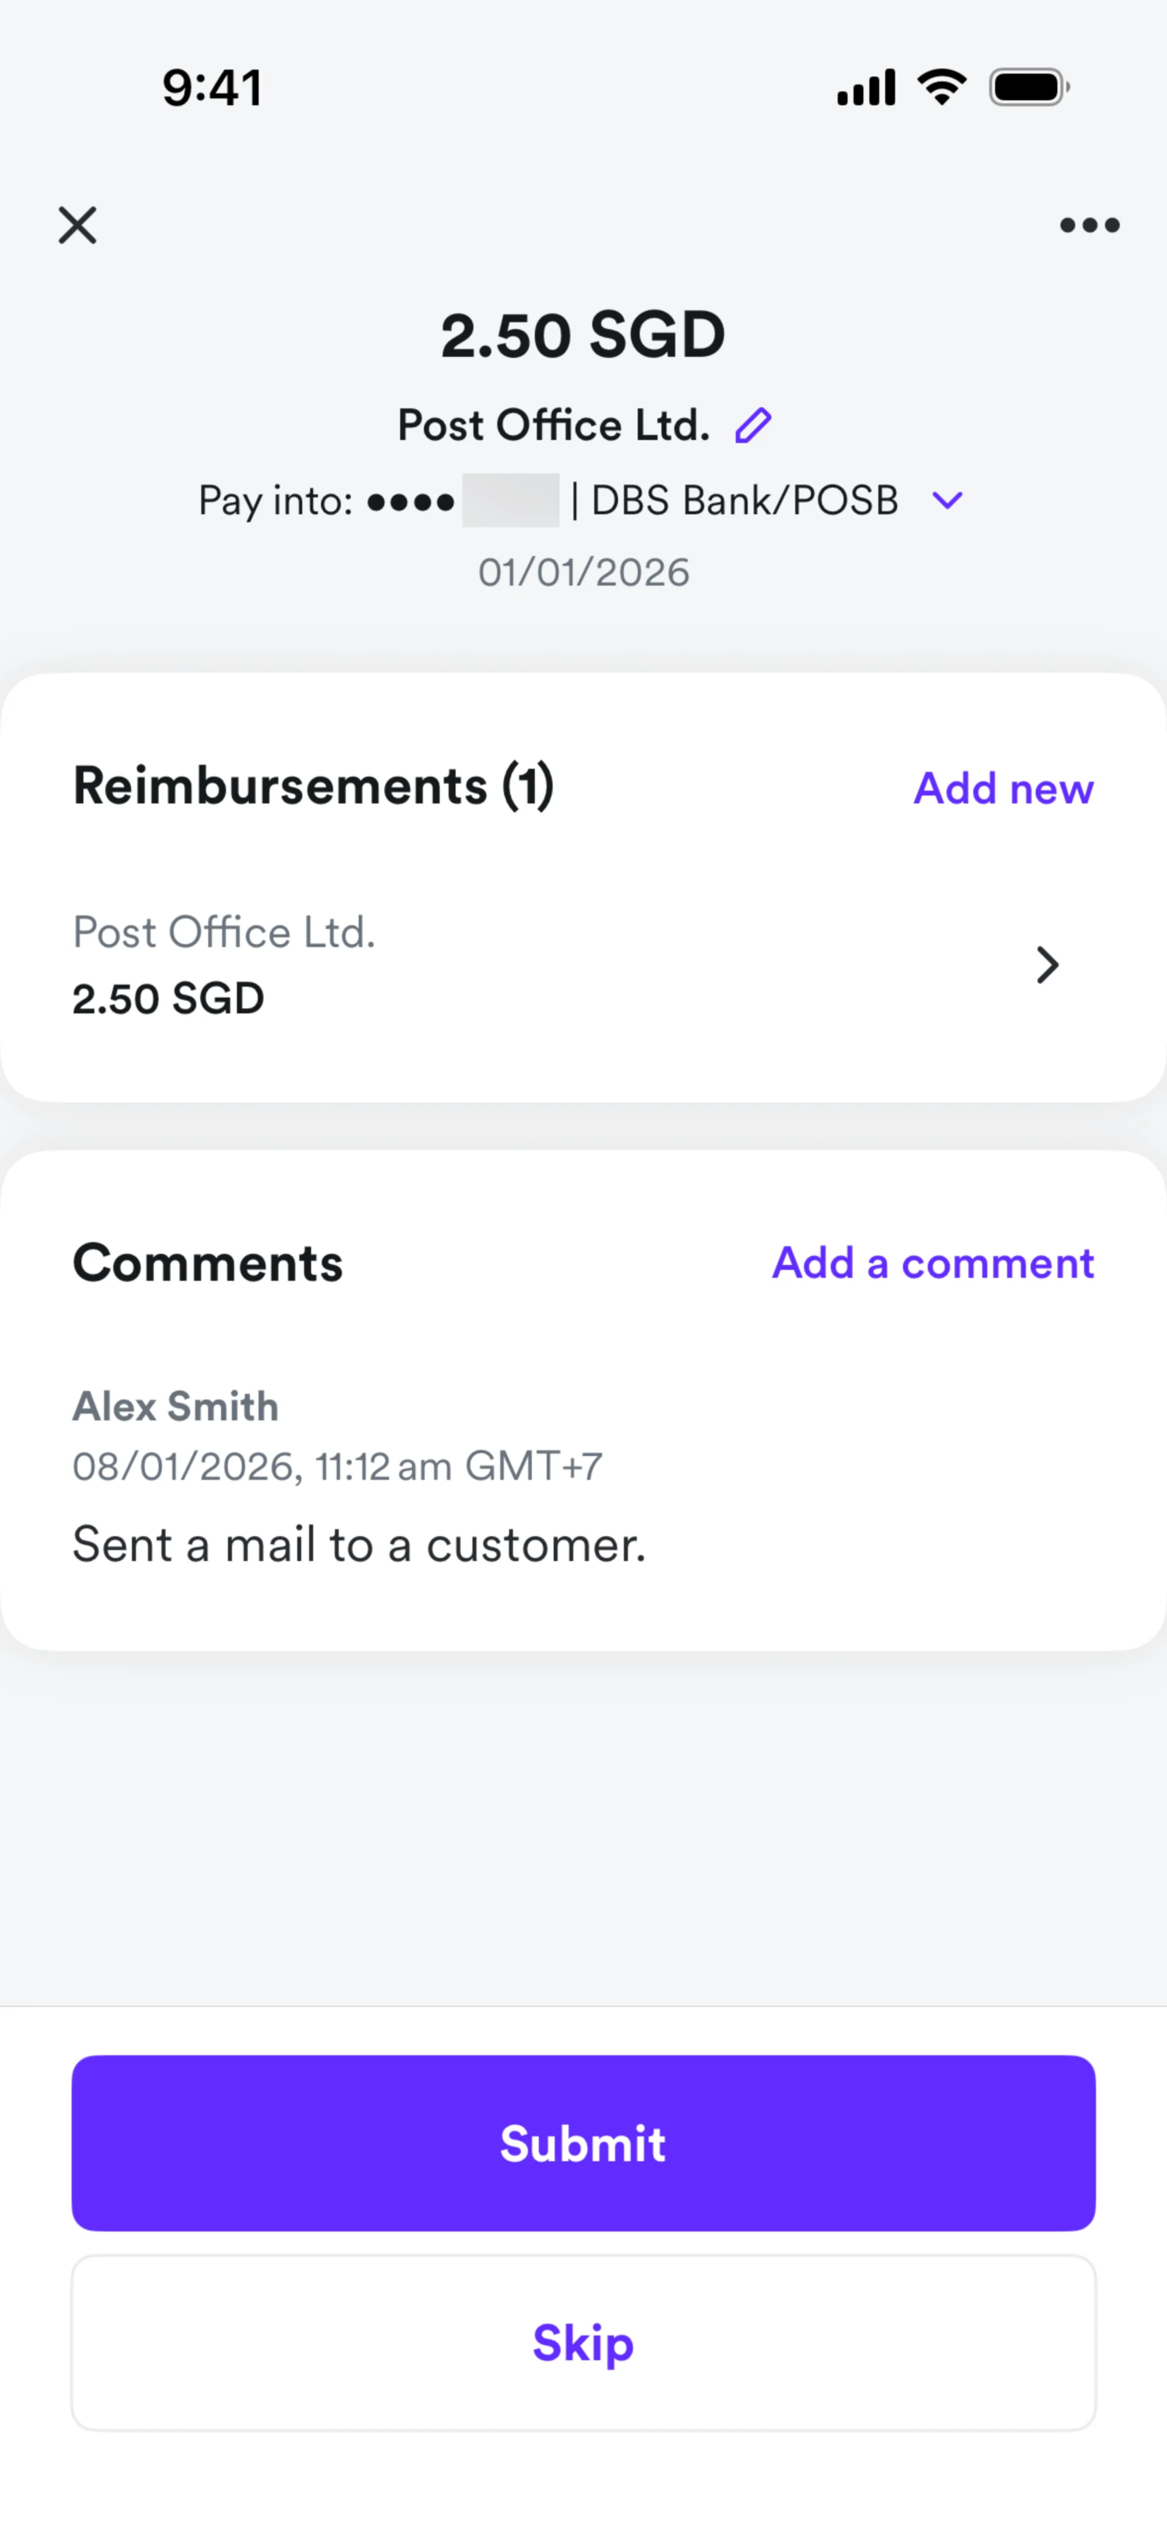The width and height of the screenshot is (1167, 2531).
Task: Tap the Wi-Fi status icon
Action: [x=941, y=88]
